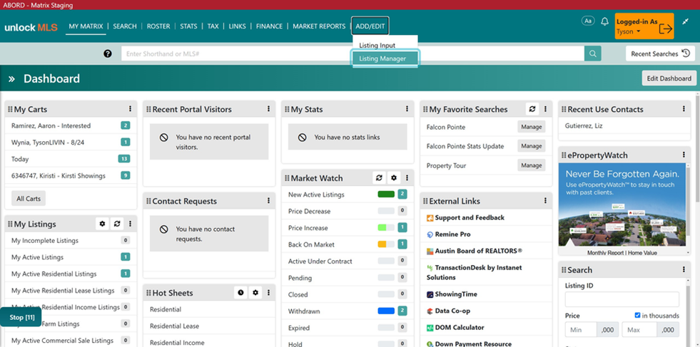The image size is (700, 347).
Task: Click the unlock MLS logo
Action: pos(31,27)
